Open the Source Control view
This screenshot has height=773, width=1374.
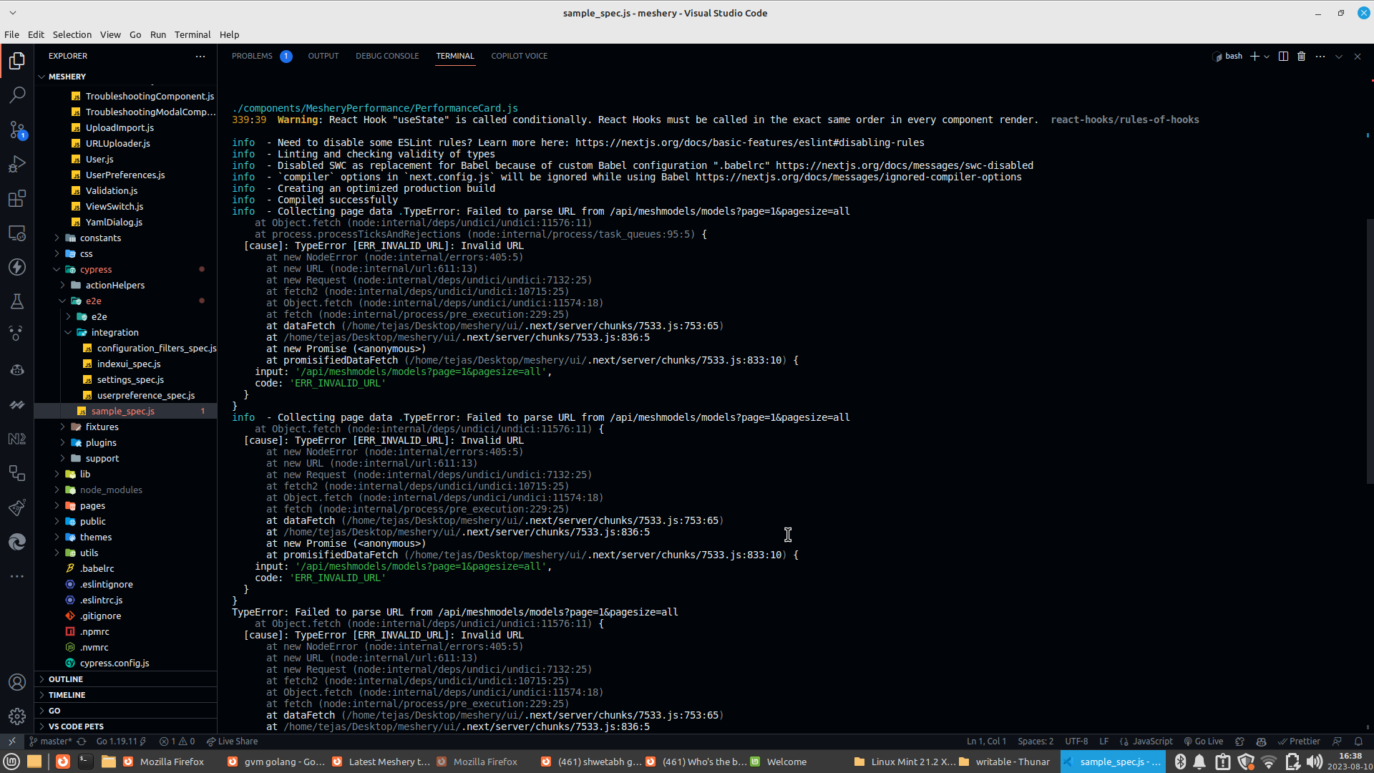tap(17, 130)
